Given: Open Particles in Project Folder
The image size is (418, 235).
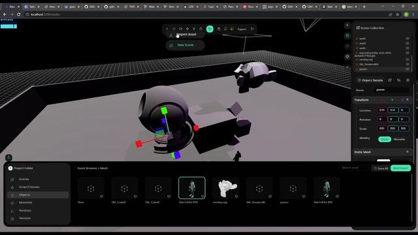Looking at the screenshot, I should coord(38,210).
